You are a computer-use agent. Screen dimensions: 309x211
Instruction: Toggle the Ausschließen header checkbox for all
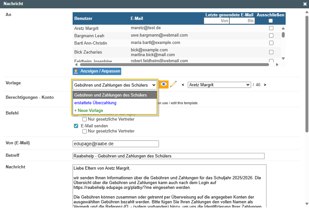tap(271, 21)
